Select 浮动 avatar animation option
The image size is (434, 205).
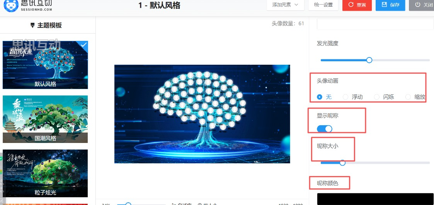click(x=345, y=97)
